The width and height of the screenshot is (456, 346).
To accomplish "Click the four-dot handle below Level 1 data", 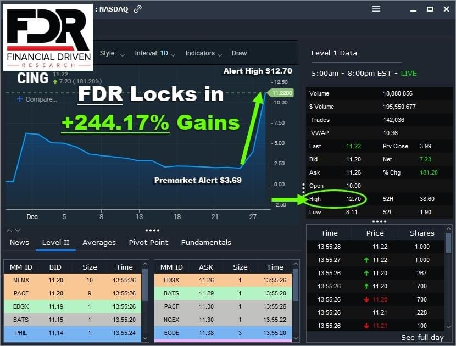I will click(x=379, y=221).
